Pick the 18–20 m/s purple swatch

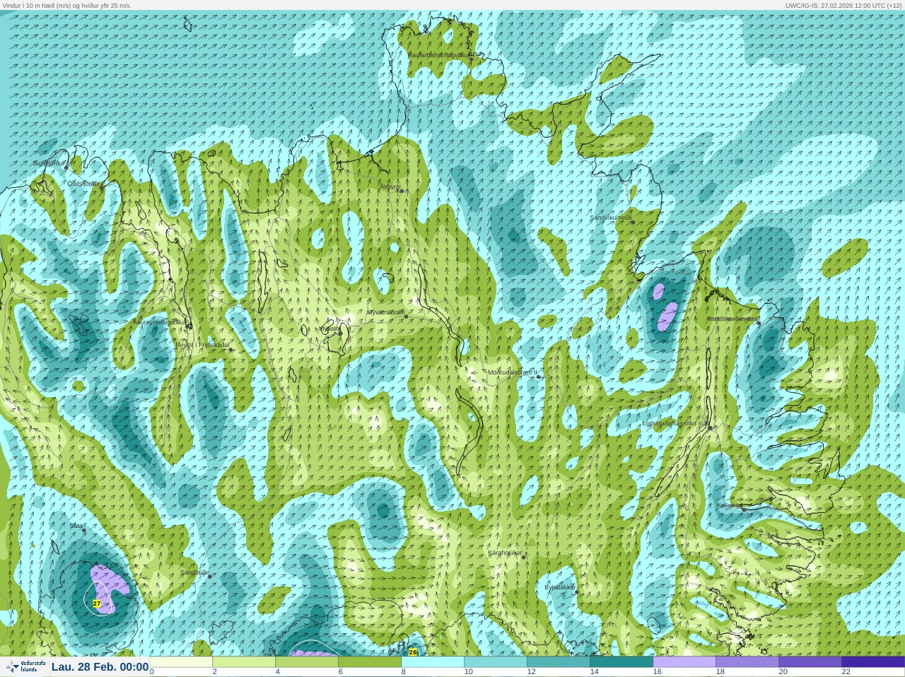point(747,662)
